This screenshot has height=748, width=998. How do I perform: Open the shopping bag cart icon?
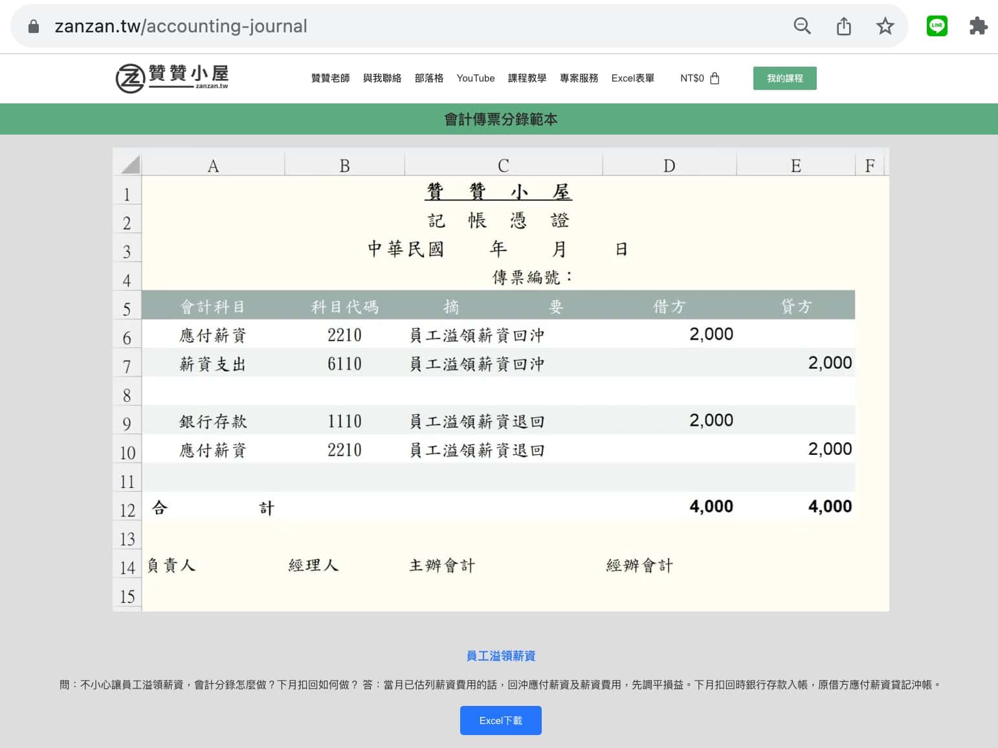715,78
